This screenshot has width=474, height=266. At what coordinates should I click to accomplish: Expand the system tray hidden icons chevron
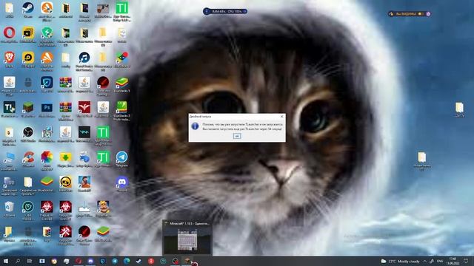424,261
